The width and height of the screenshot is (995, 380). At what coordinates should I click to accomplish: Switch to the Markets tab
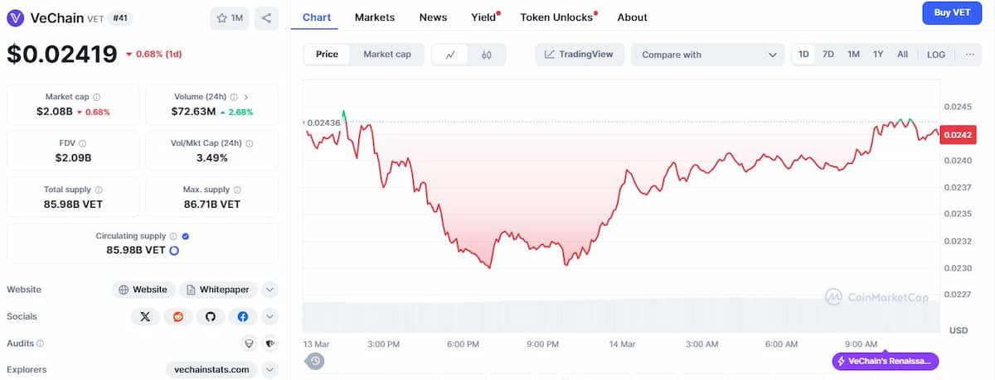(375, 17)
